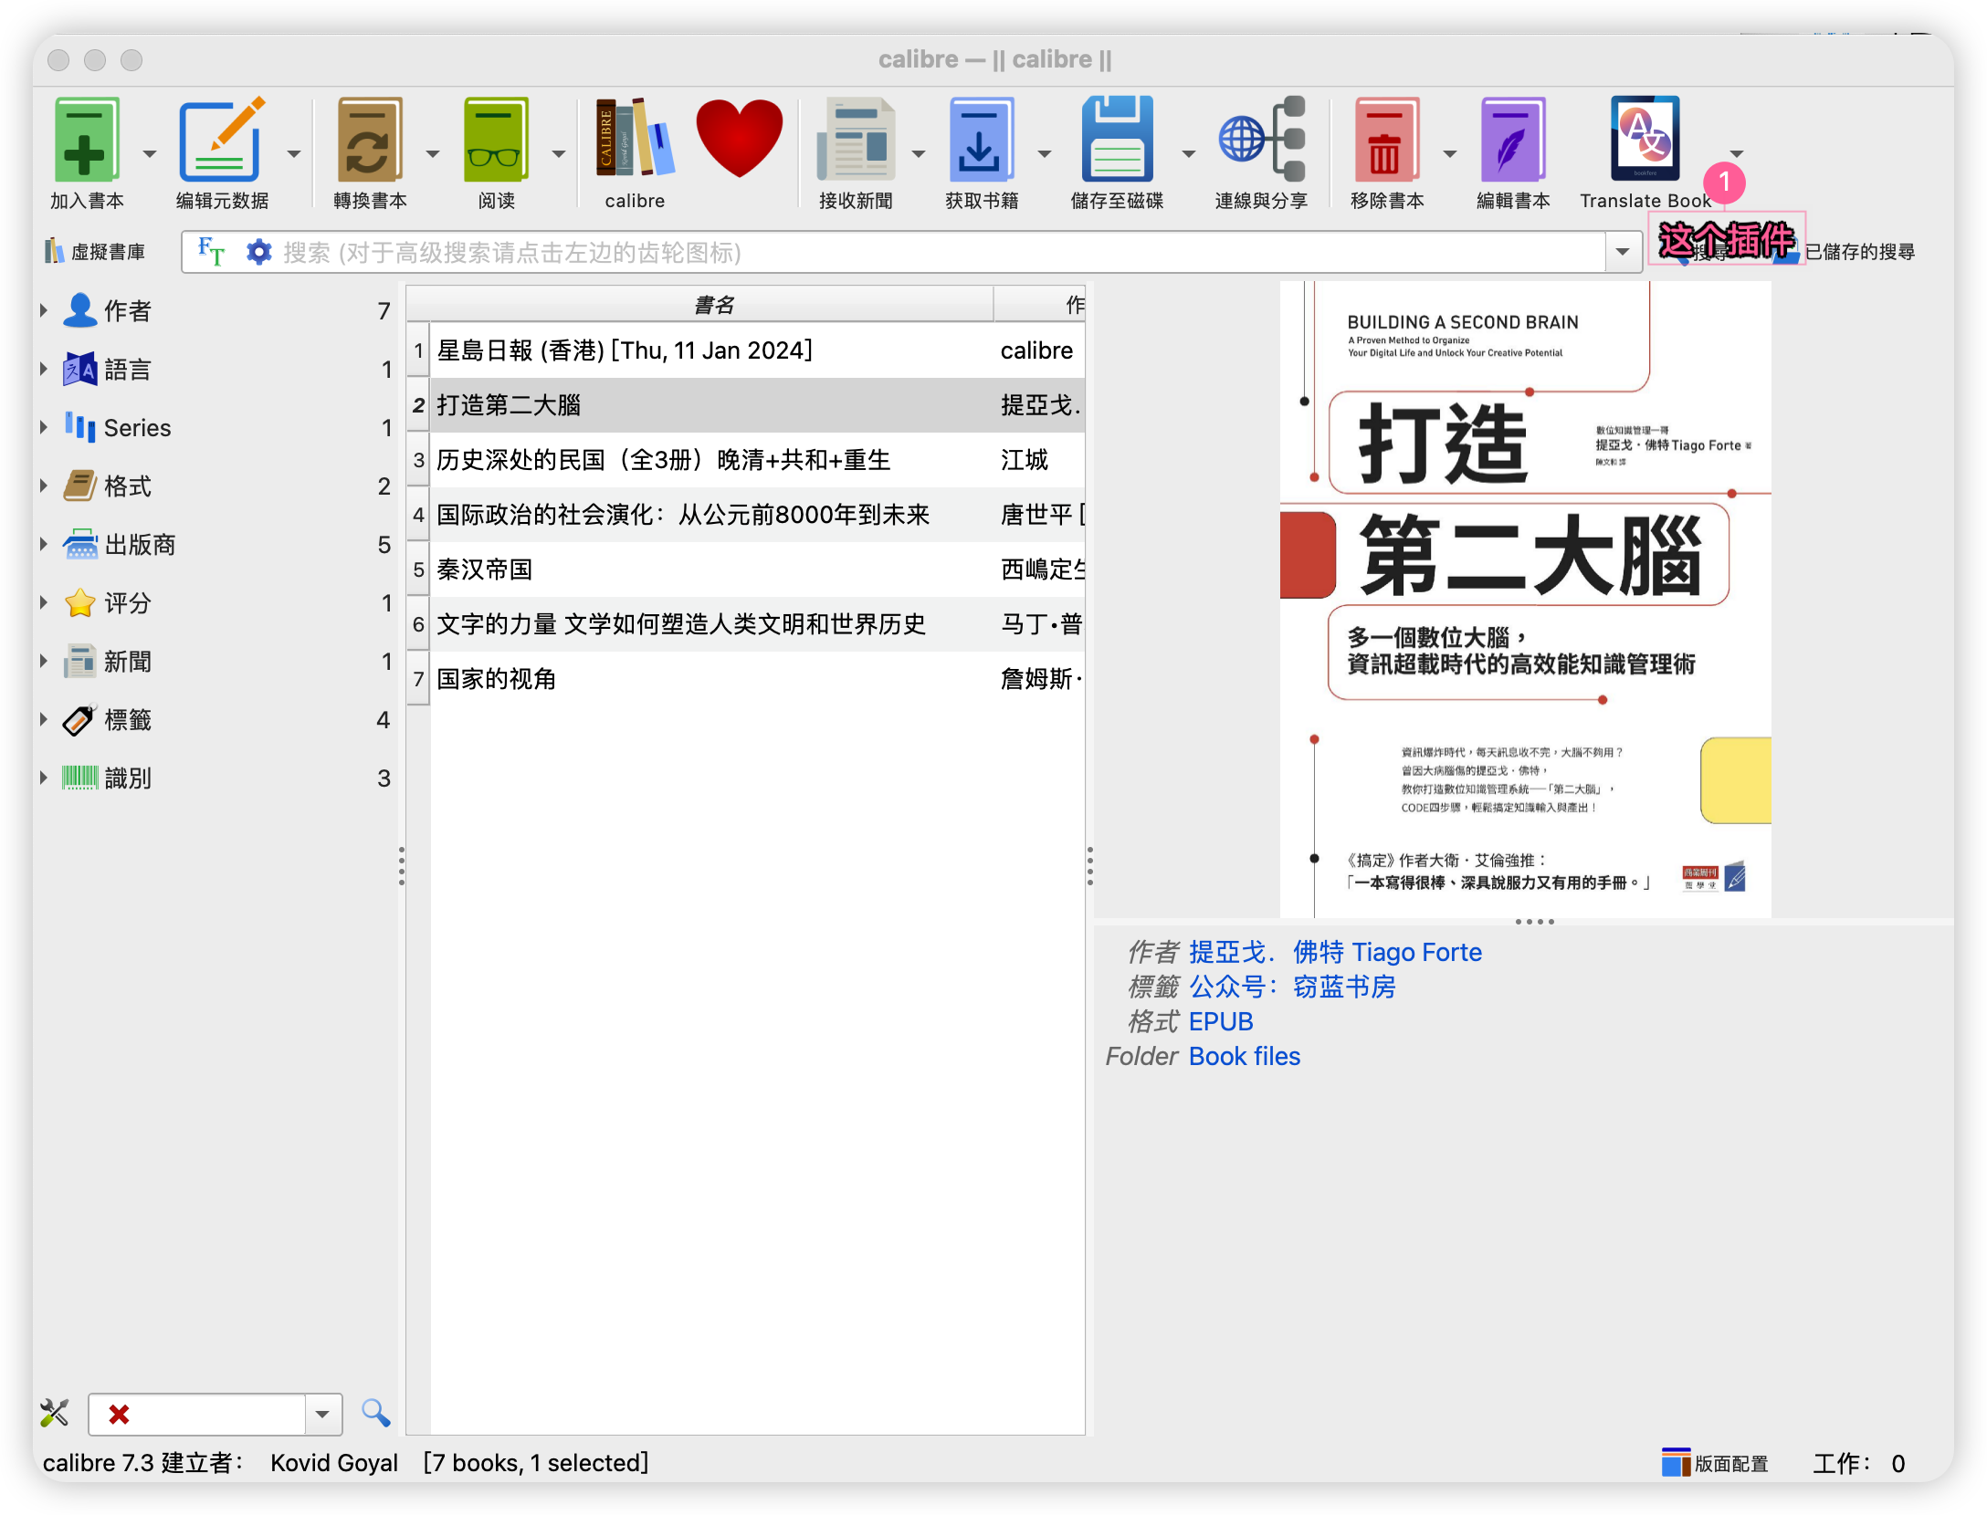Open the EPUB format link
Viewport: 1987px width, 1515px height.
(x=1221, y=1021)
